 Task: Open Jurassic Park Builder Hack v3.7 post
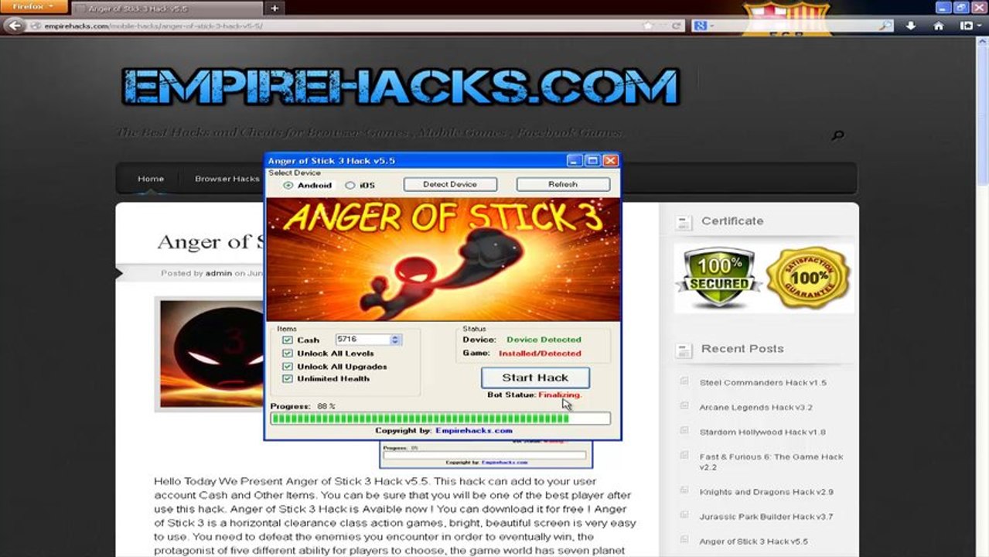[766, 517]
